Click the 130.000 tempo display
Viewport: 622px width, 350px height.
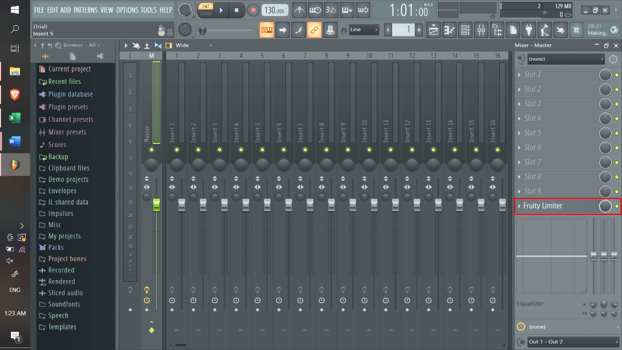[x=275, y=10]
